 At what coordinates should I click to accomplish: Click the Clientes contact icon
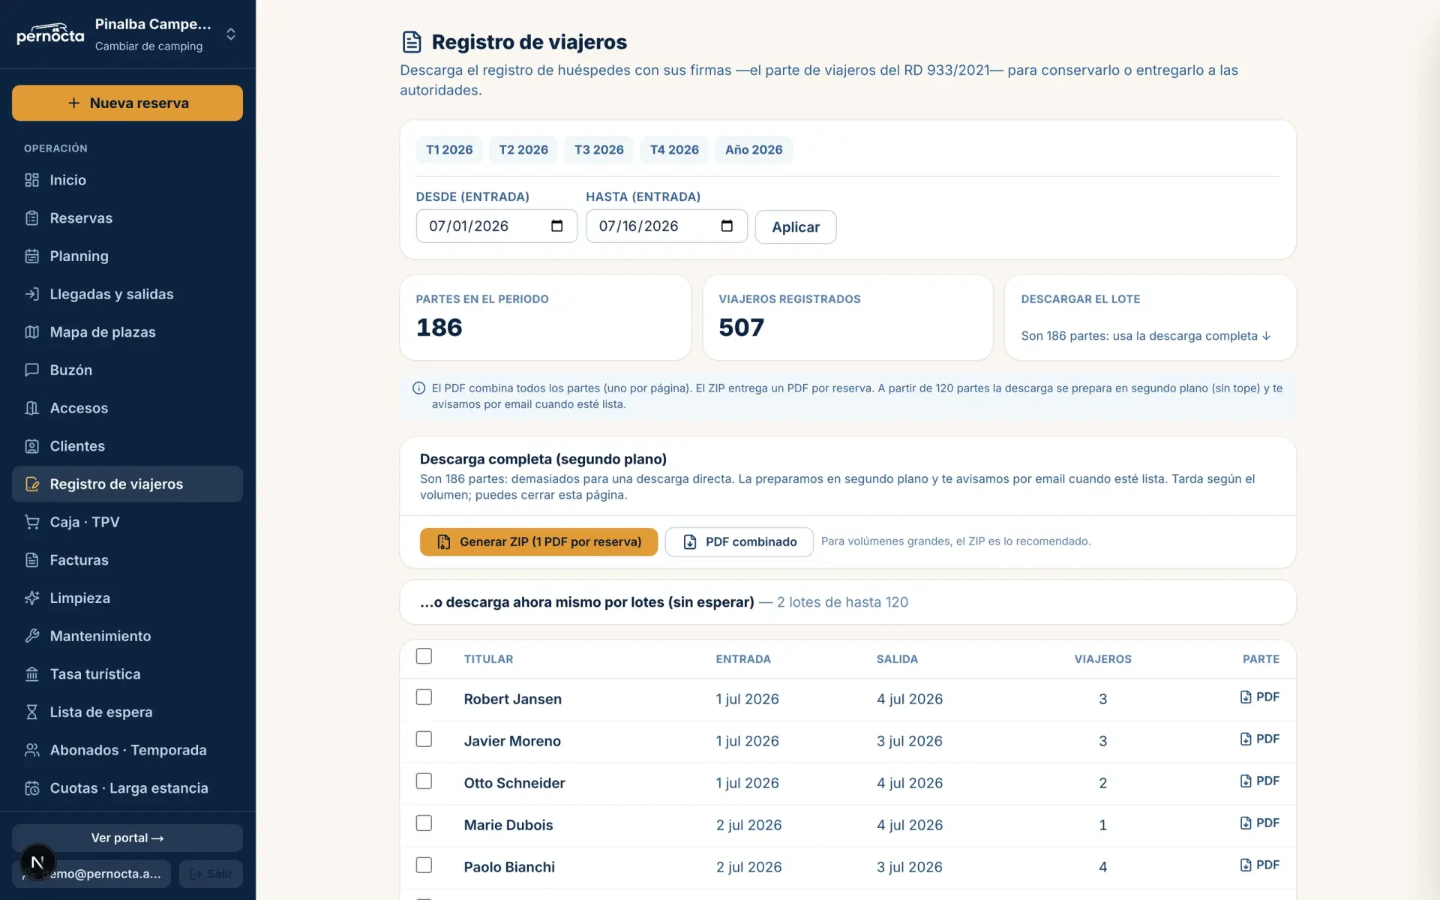[x=31, y=446]
